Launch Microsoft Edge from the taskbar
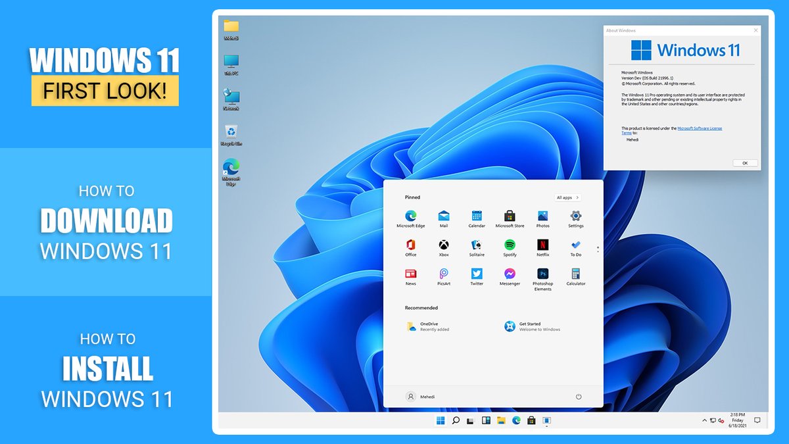 (x=516, y=420)
